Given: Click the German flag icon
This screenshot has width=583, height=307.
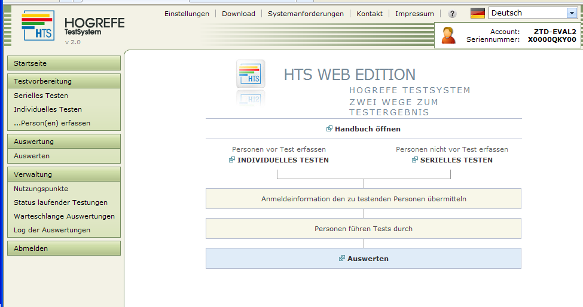Looking at the screenshot, I should point(477,13).
